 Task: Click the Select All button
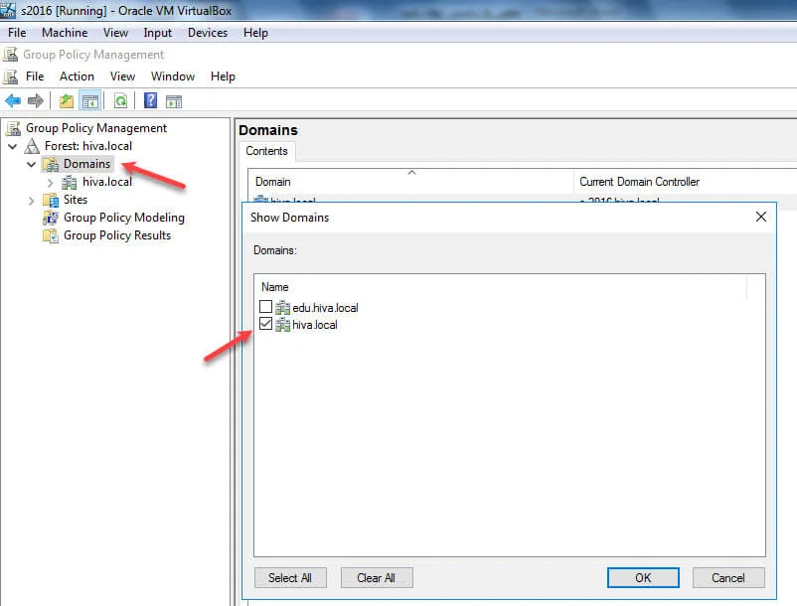click(290, 578)
